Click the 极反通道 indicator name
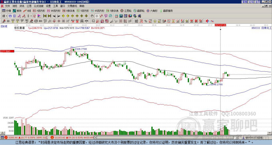 (x=19, y=28)
